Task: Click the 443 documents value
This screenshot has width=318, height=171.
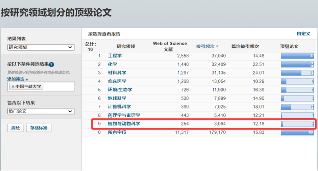Action: pos(185,115)
